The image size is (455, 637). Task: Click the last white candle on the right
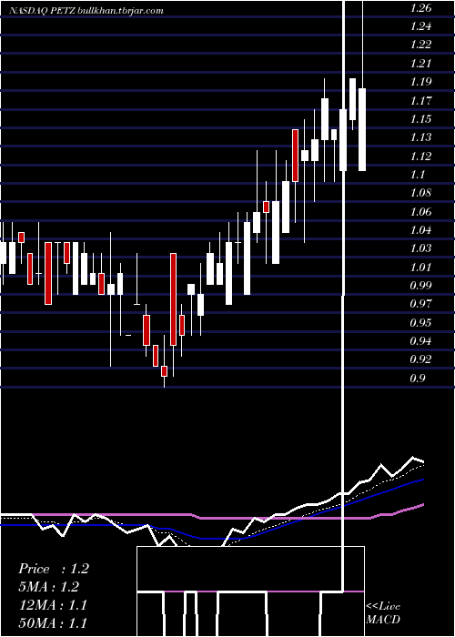click(x=362, y=129)
